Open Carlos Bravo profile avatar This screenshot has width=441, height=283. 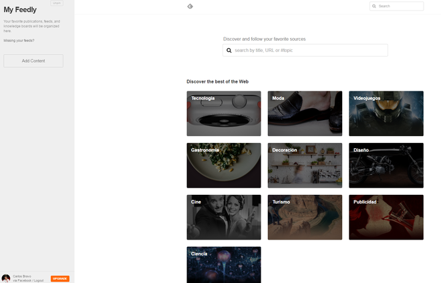[x=5, y=278]
